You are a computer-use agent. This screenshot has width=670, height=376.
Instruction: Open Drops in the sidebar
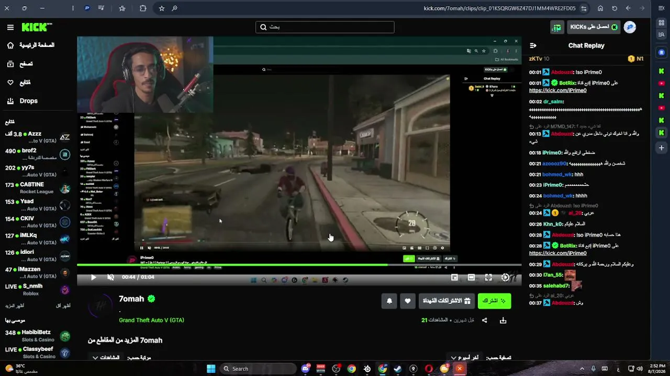22,101
